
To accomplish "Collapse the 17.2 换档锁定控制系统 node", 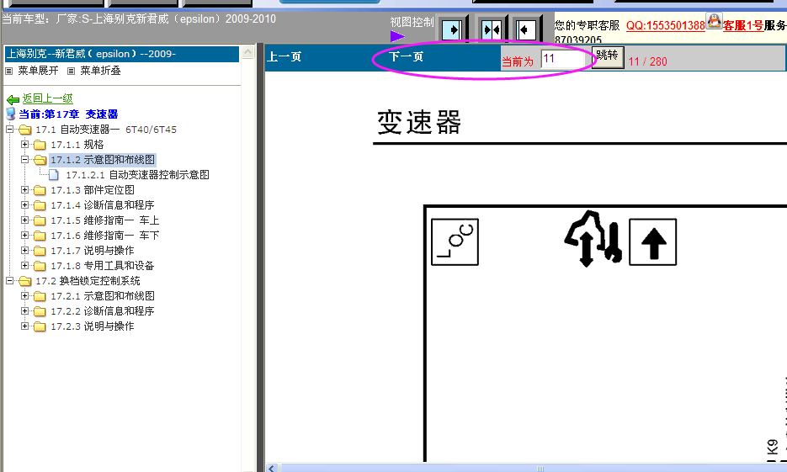I will coord(9,280).
